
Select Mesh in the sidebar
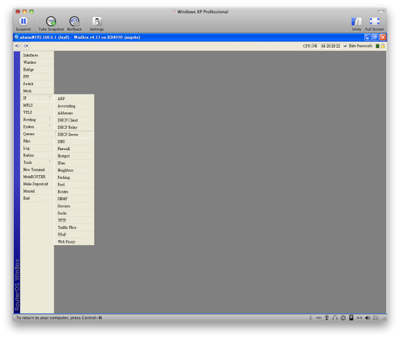pos(37,91)
